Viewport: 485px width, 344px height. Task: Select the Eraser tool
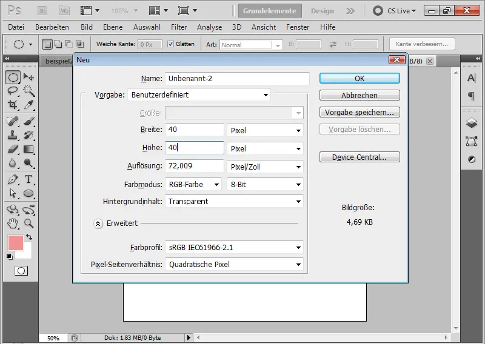pyautogui.click(x=13, y=149)
